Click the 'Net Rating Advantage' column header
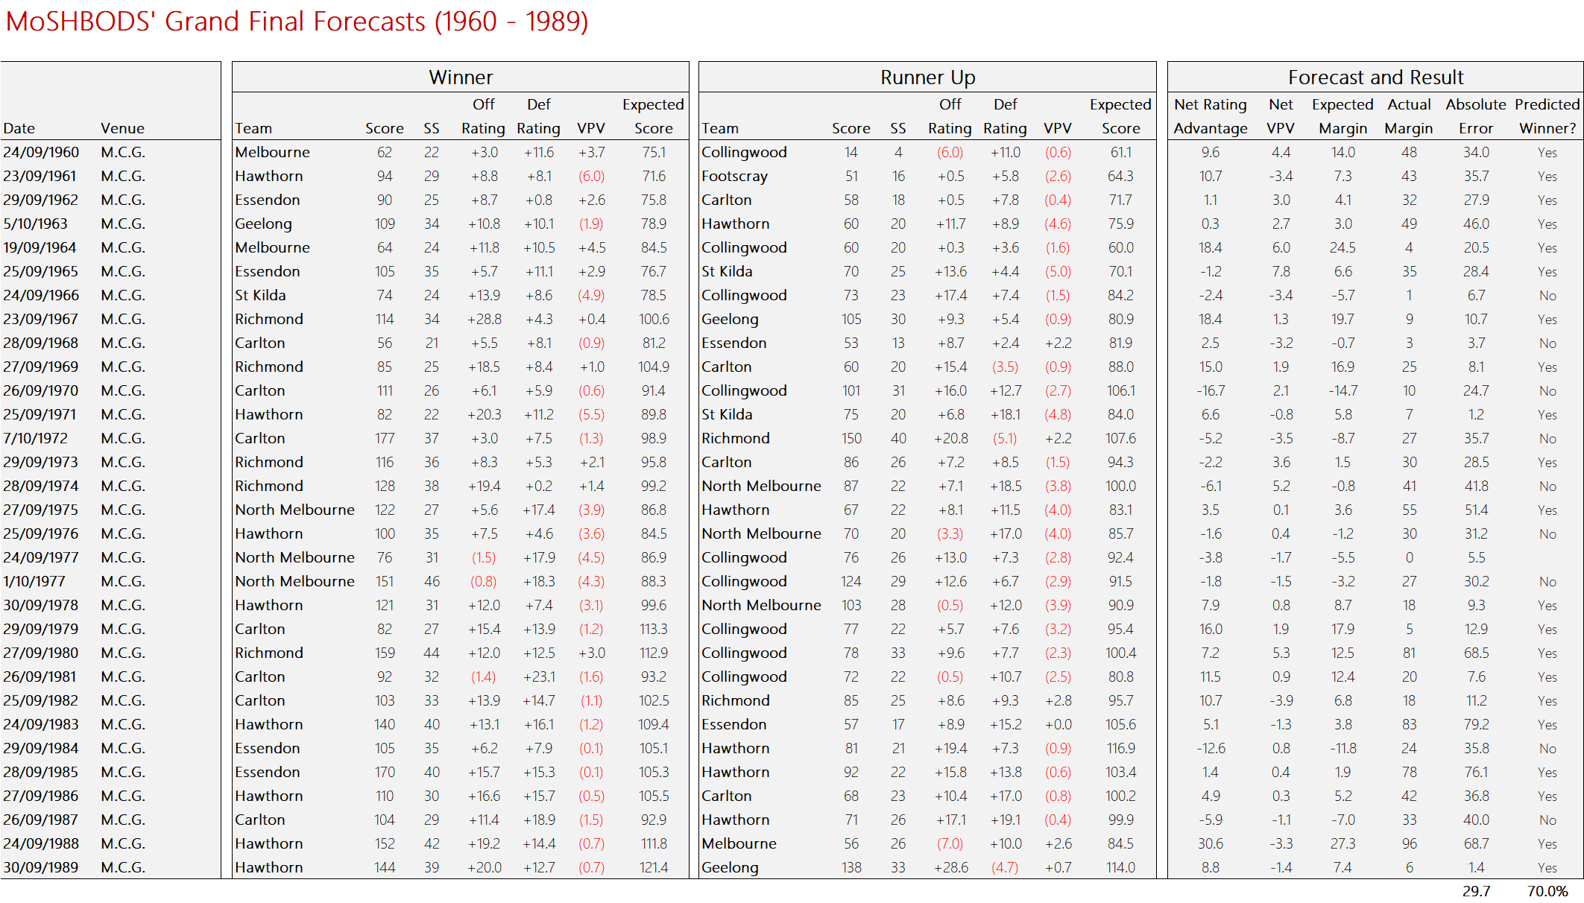Image resolution: width=1584 pixels, height=903 pixels. click(1211, 116)
